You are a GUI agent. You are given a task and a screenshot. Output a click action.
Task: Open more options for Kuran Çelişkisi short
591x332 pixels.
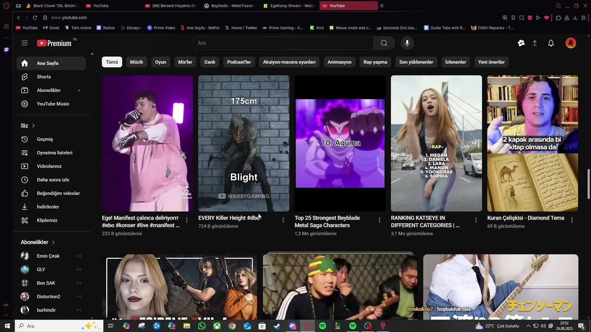pos(572,220)
